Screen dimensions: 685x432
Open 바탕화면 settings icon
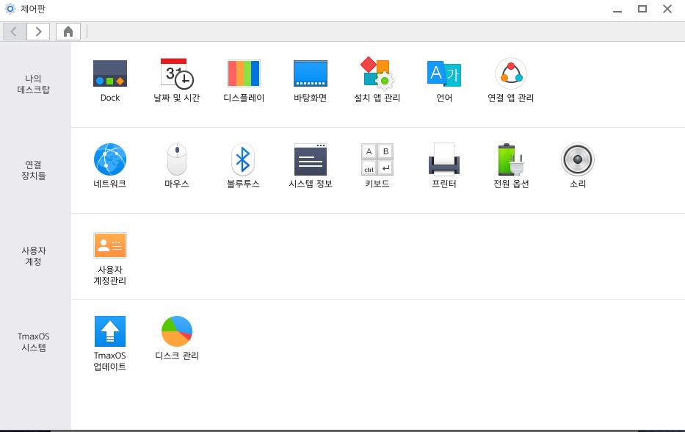[x=311, y=74]
